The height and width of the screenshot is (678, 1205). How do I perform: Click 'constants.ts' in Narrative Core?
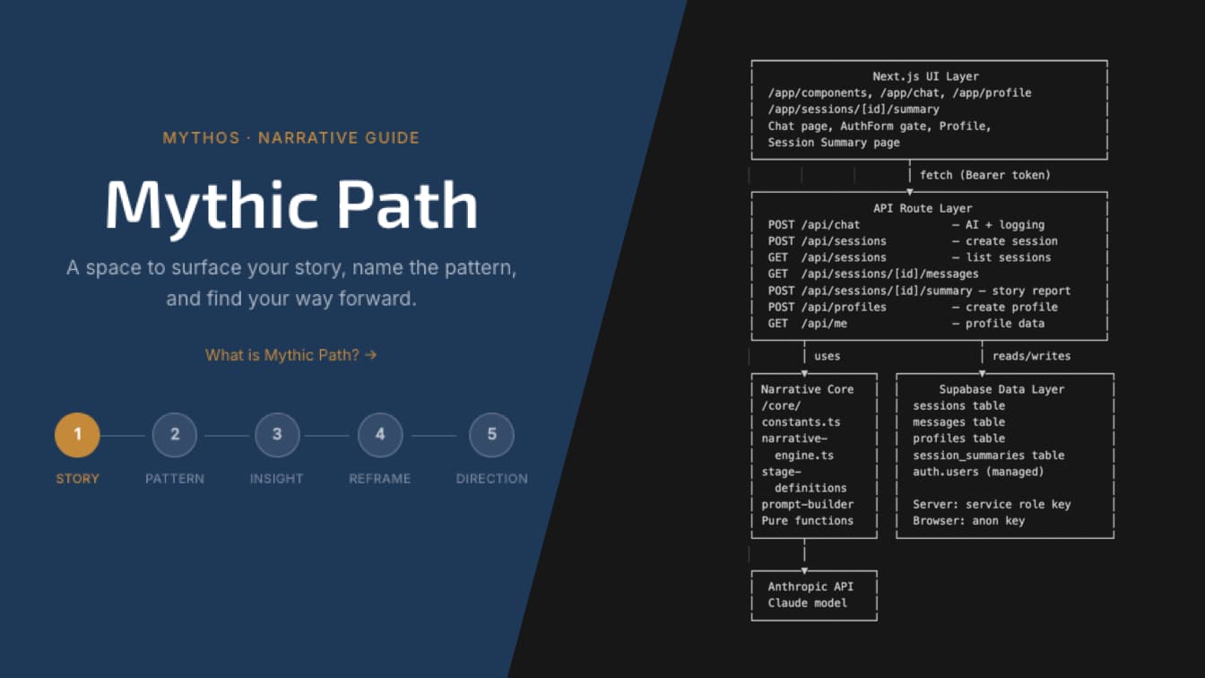tap(801, 422)
